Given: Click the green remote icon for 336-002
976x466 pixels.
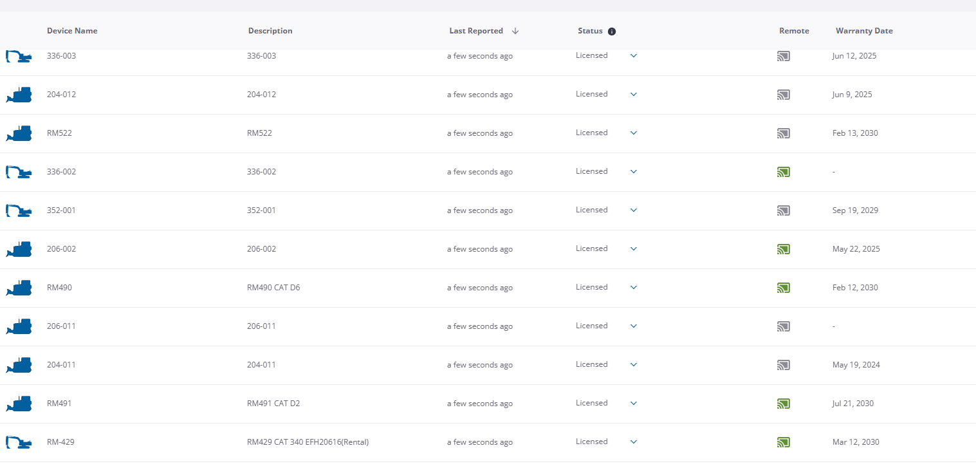Looking at the screenshot, I should pos(783,172).
